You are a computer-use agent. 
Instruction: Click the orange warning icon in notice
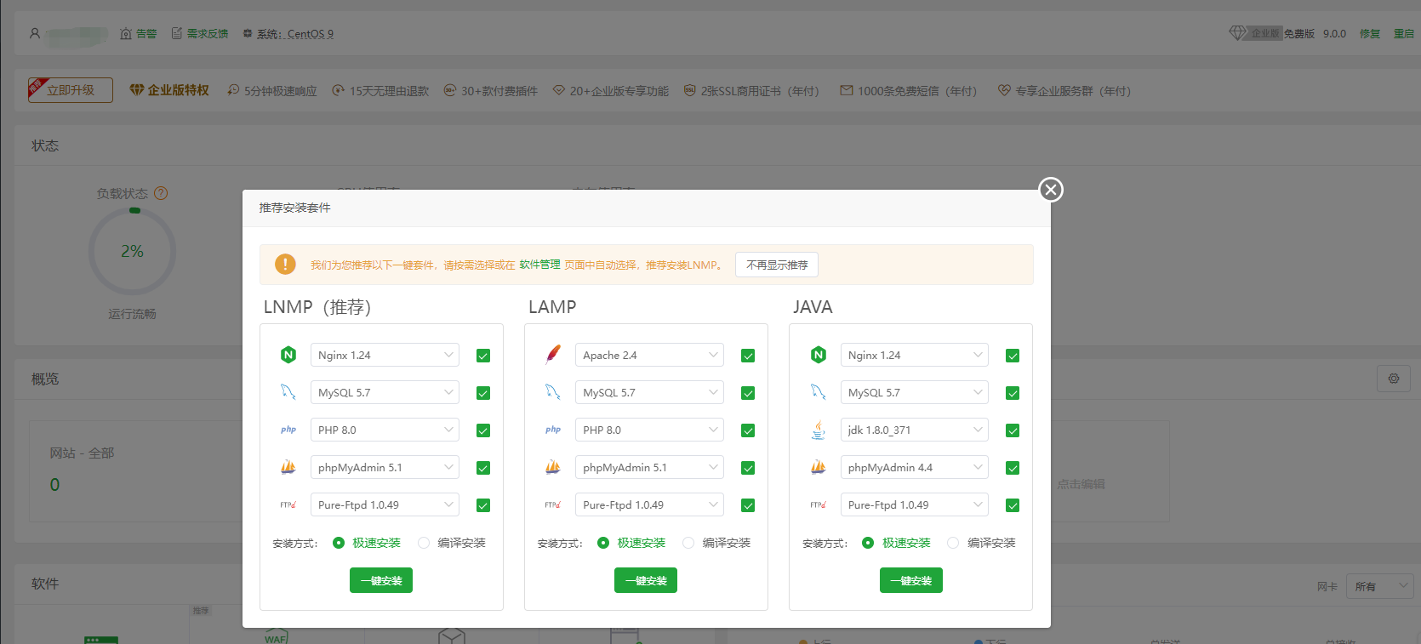[285, 265]
